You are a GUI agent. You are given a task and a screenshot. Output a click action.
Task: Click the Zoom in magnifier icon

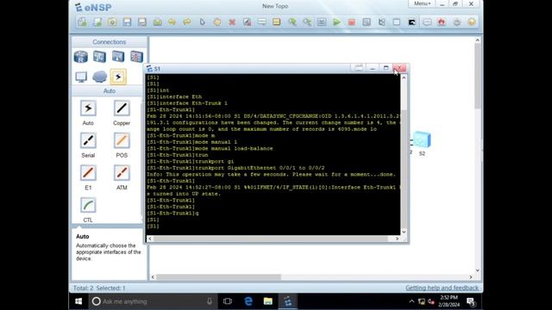click(292, 22)
